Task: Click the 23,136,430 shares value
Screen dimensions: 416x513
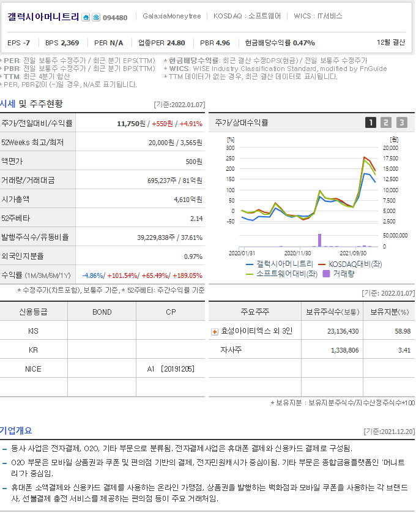Action: tap(343, 331)
